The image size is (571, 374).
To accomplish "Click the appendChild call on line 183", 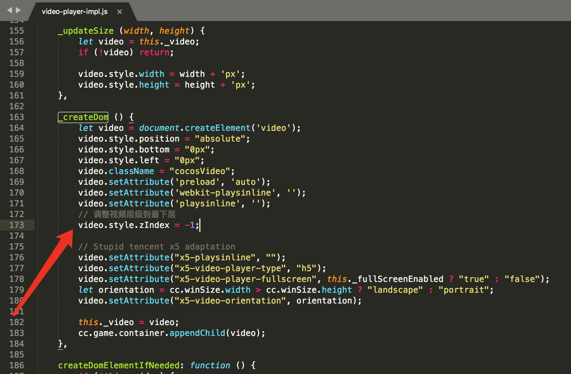I will [197, 333].
